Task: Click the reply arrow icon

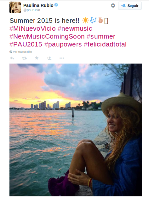Action: point(12,58)
